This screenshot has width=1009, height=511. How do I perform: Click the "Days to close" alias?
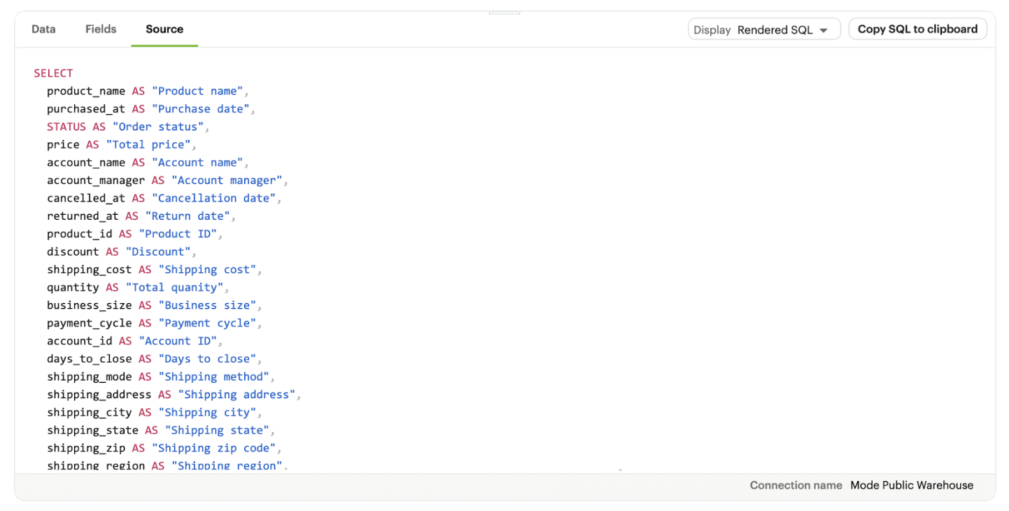tap(207, 359)
